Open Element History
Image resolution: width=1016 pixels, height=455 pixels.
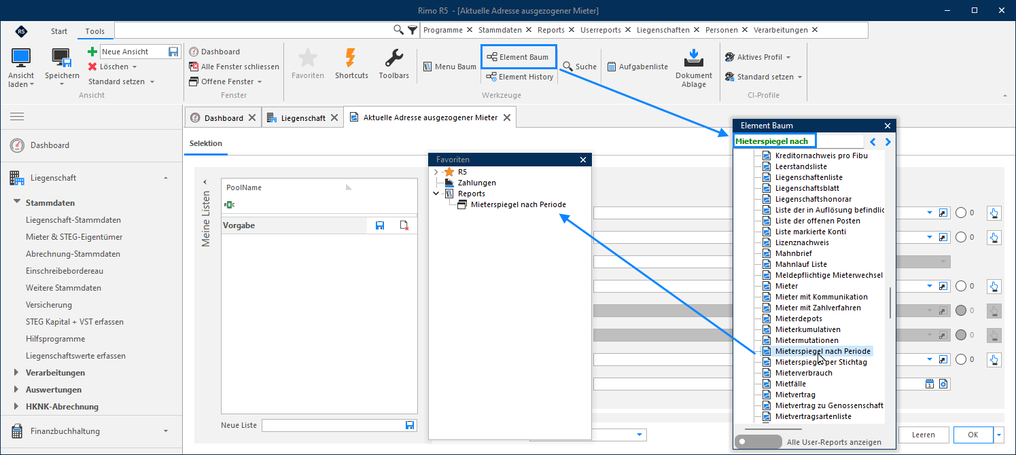520,77
